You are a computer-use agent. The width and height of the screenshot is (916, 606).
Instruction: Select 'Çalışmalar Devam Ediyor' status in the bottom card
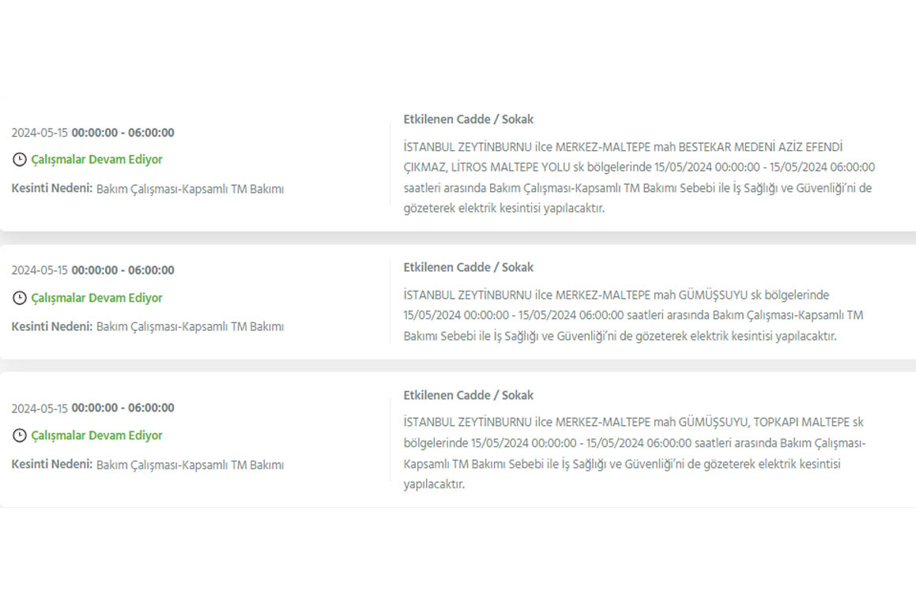96,435
